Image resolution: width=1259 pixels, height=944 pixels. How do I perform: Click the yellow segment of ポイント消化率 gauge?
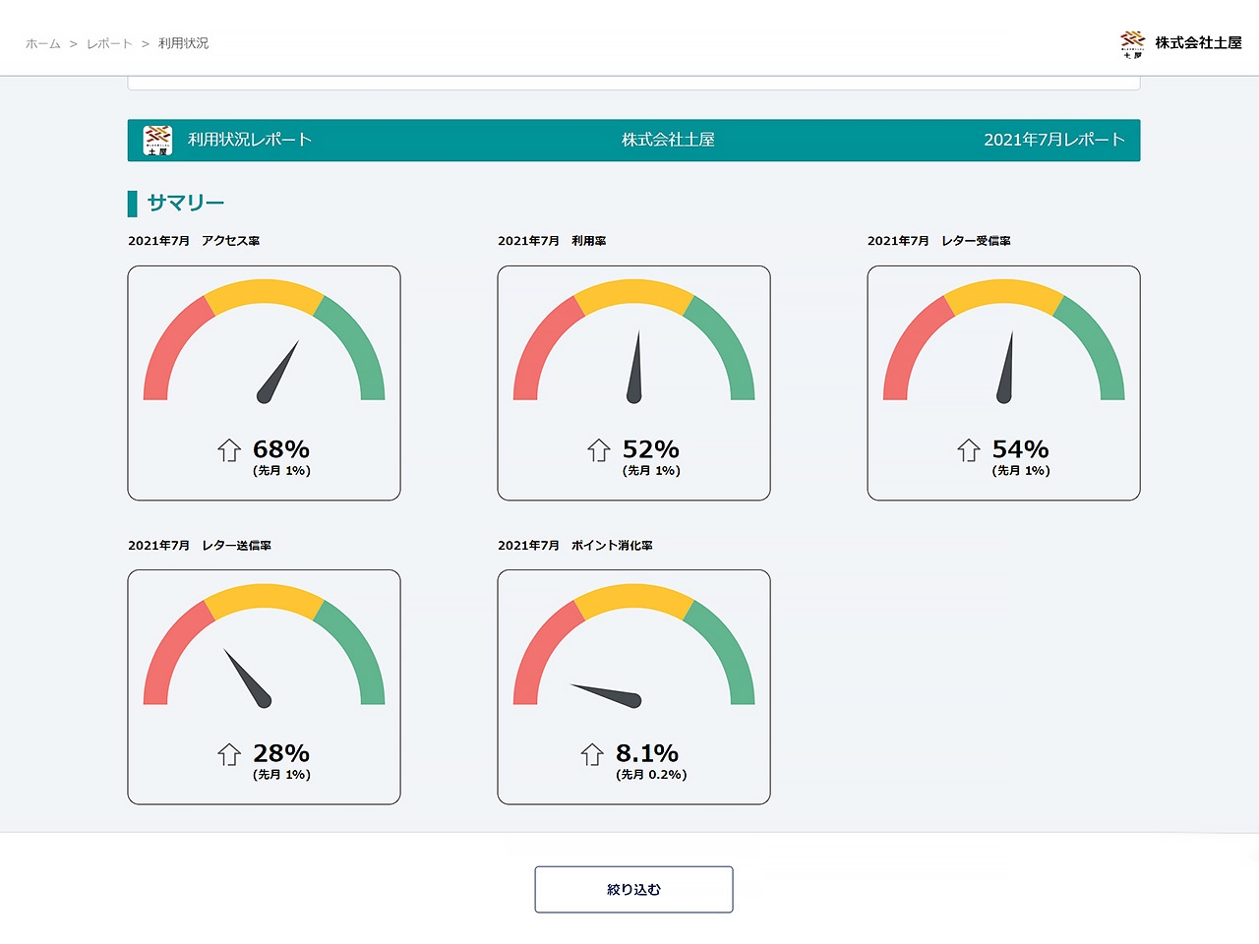(633, 598)
